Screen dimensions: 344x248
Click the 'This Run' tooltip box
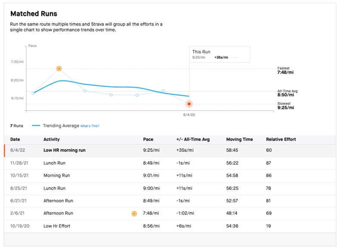tap(219, 54)
